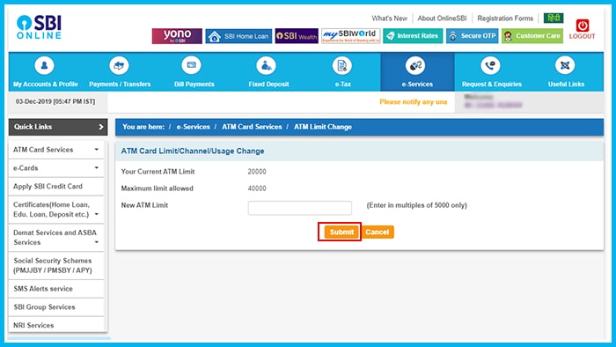Select the Useful Links icon
Screen dimensions: 616x347
(x=565, y=65)
